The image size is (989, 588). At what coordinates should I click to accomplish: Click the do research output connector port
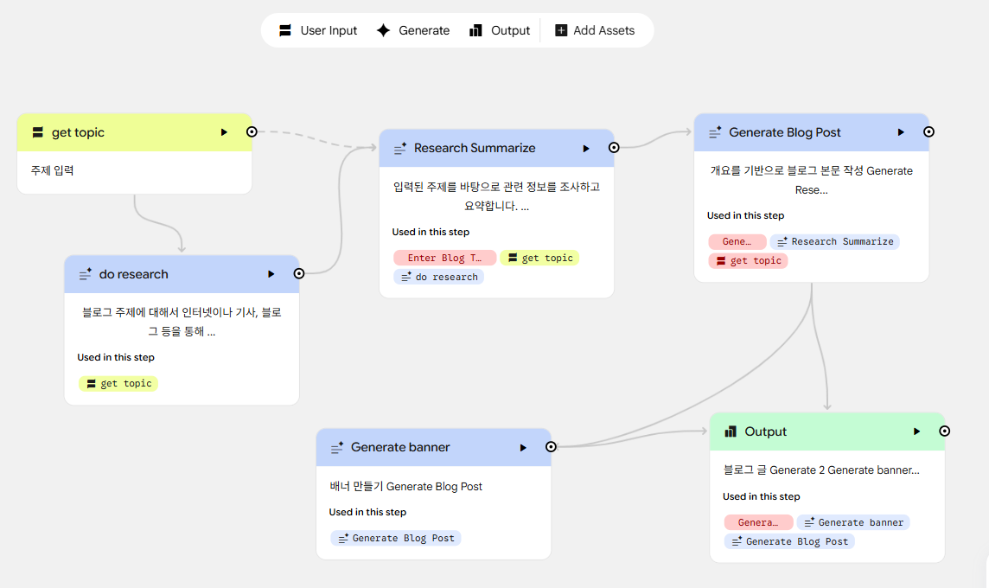(x=299, y=273)
